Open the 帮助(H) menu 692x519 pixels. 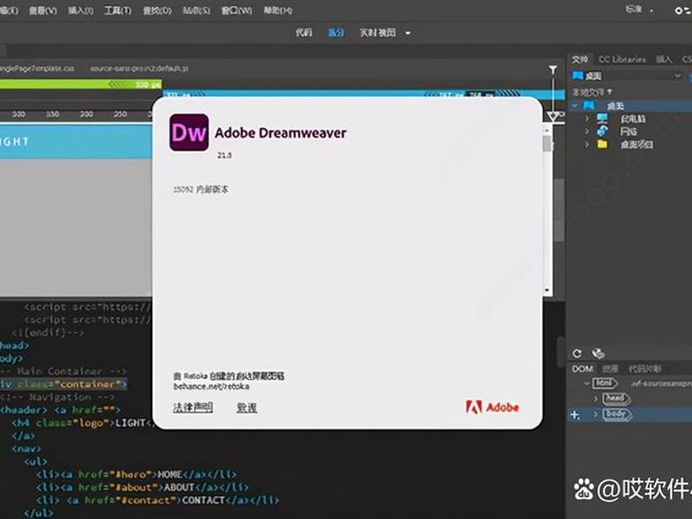(x=278, y=10)
